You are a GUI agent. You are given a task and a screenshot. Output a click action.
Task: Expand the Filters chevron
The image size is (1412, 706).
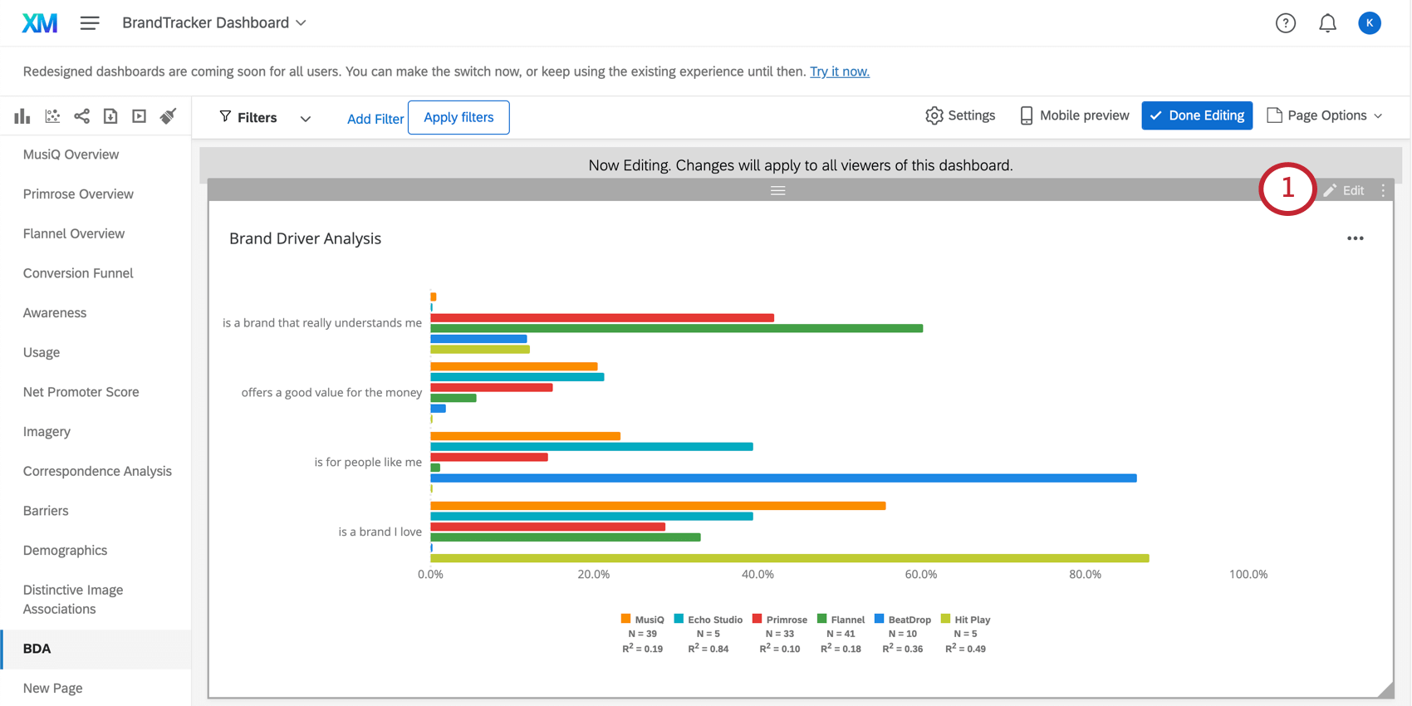306,118
